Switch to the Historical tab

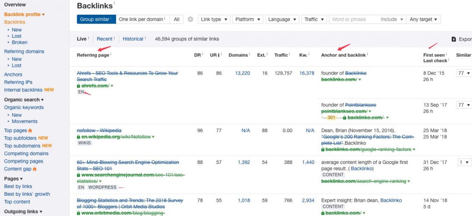(x=133, y=39)
